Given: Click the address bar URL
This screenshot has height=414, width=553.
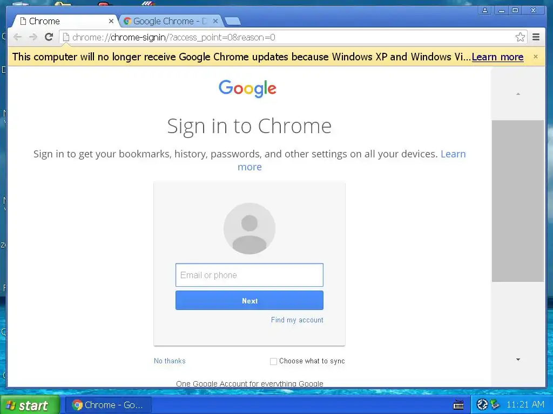Looking at the screenshot, I should click(173, 37).
